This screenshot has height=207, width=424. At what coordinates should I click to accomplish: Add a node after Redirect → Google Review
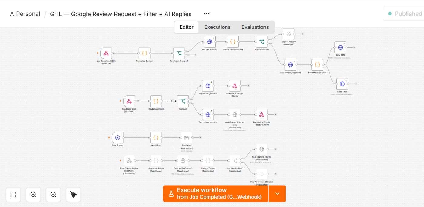[248, 86]
